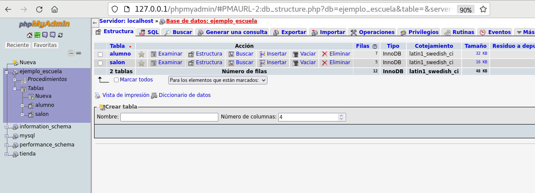The width and height of the screenshot is (535, 193).
Task: Collapse the ejemplo_escuela database tree
Action: click(6, 72)
